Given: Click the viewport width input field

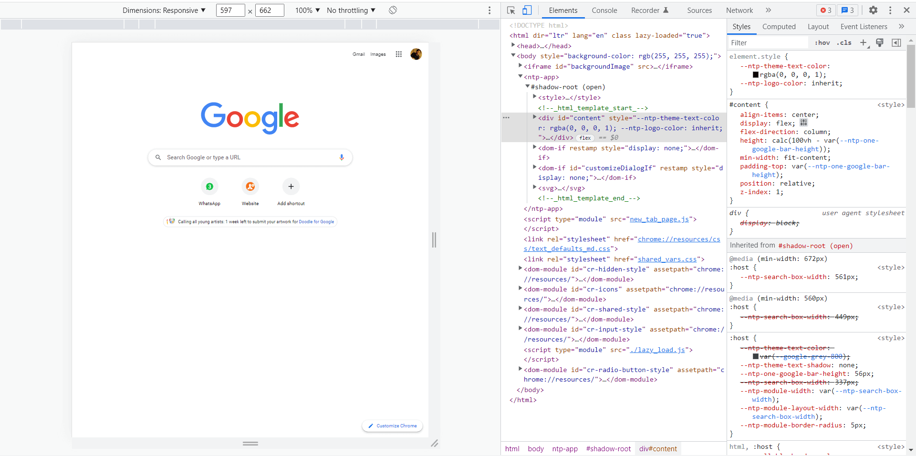Looking at the screenshot, I should [x=230, y=10].
